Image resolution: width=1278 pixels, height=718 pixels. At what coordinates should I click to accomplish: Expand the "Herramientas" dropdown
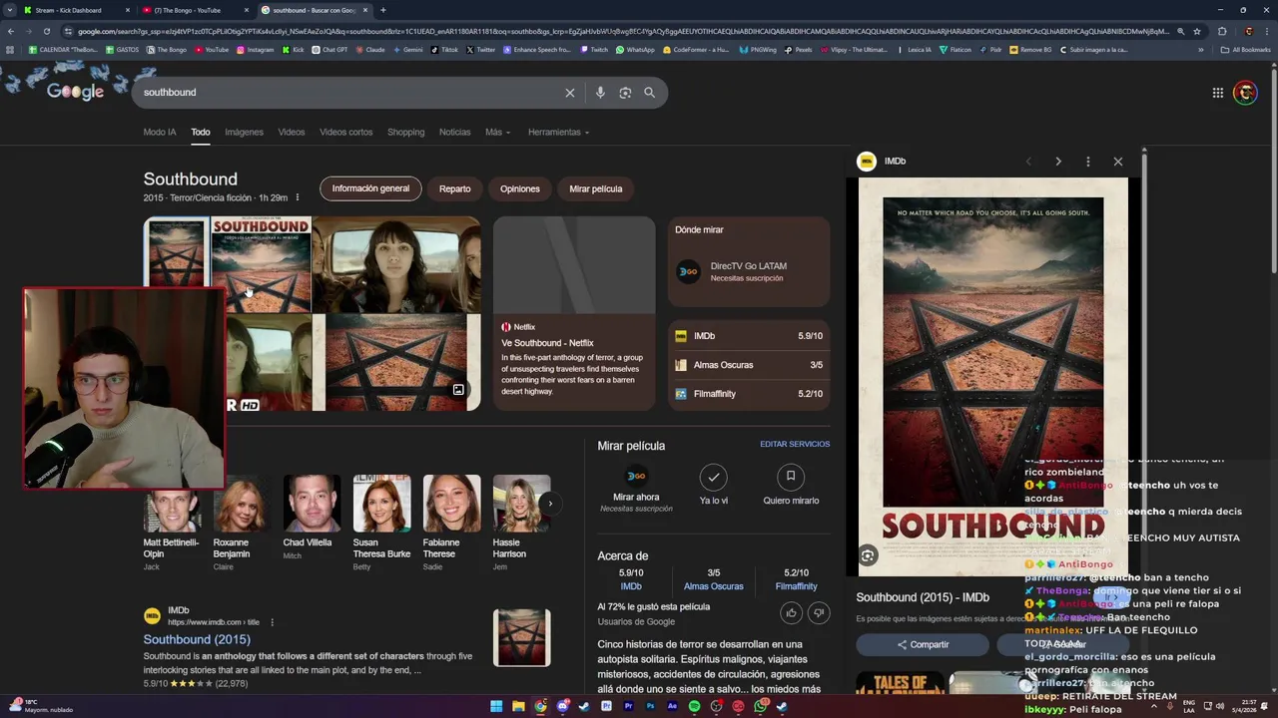(x=558, y=133)
